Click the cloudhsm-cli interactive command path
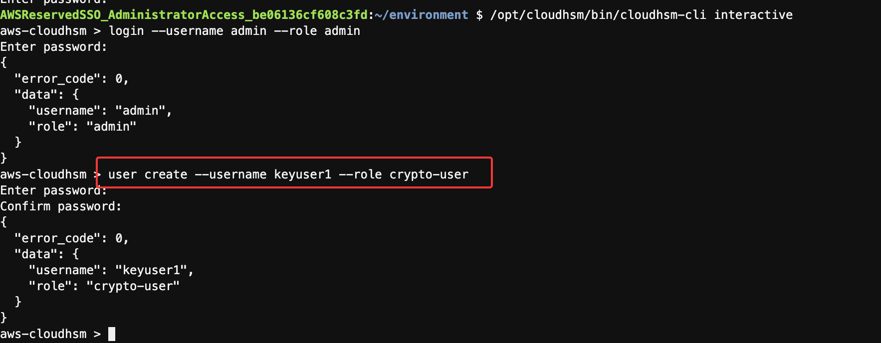881x343 pixels. 598,15
